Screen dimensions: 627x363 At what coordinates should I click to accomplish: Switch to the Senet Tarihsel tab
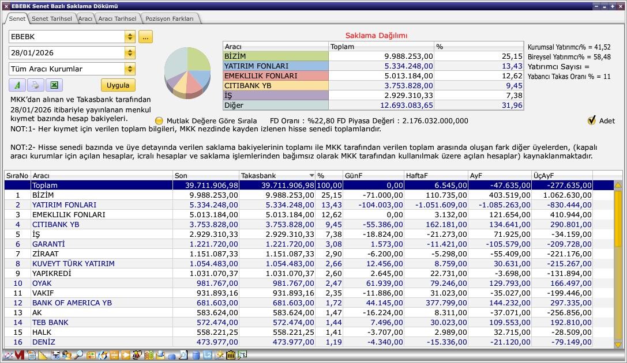pyautogui.click(x=51, y=18)
